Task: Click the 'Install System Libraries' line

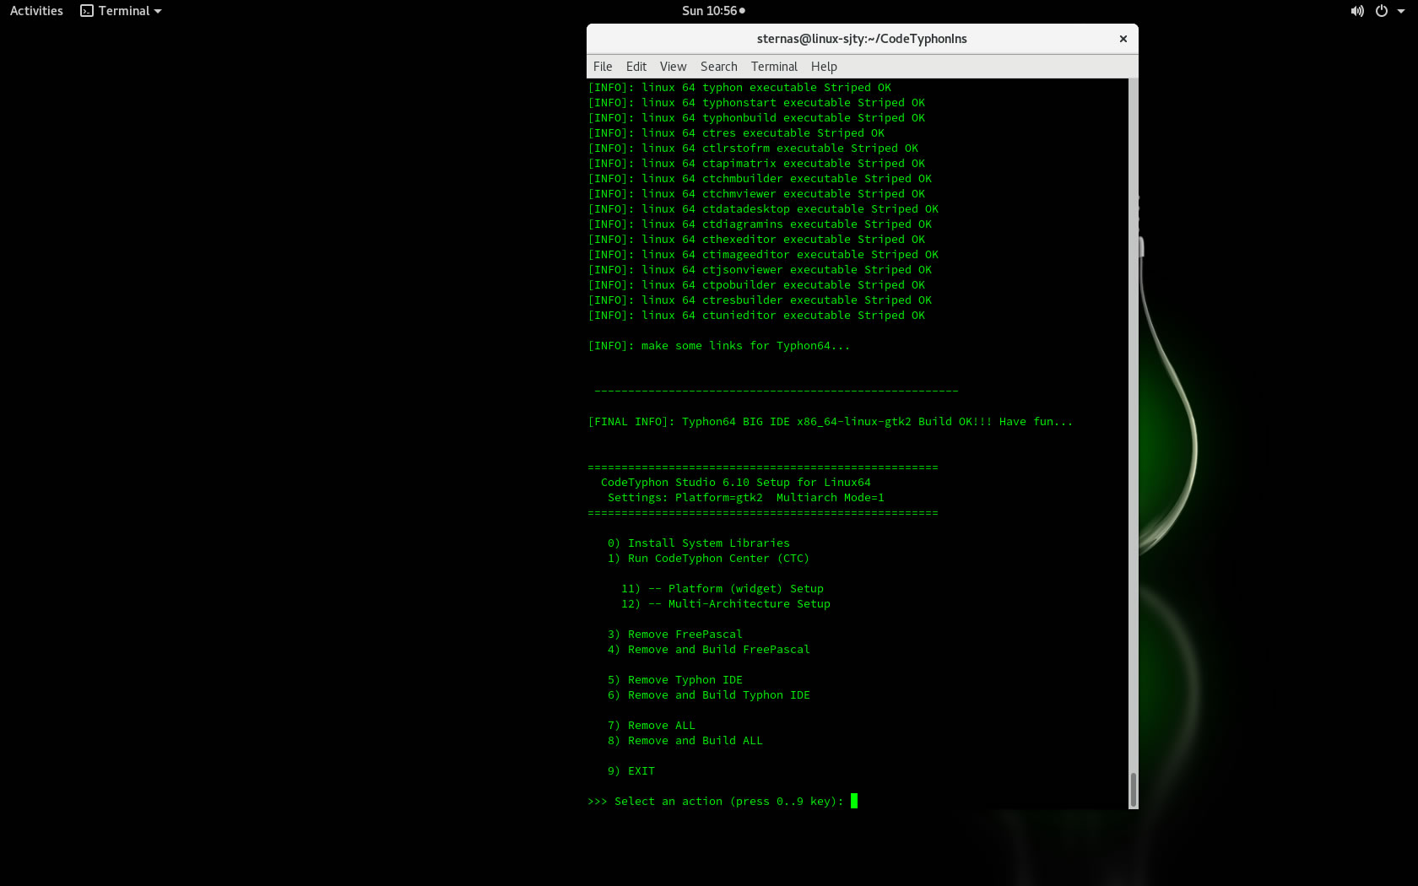Action: click(699, 543)
